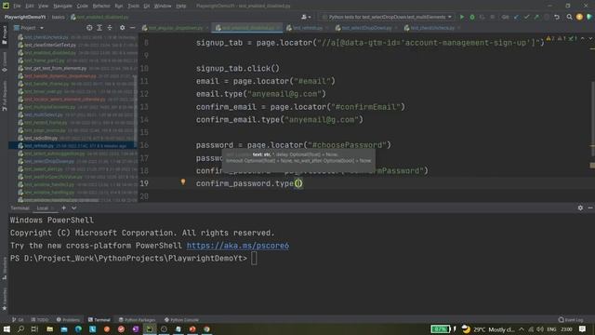Open Project panel gear options
The image size is (595, 335).
pos(122,28)
